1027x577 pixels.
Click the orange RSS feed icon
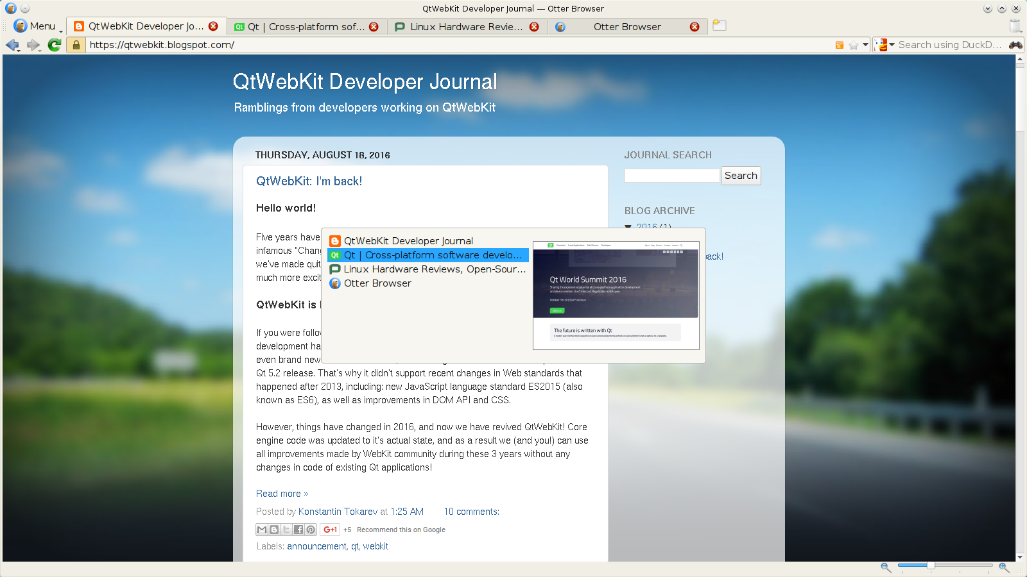point(840,45)
